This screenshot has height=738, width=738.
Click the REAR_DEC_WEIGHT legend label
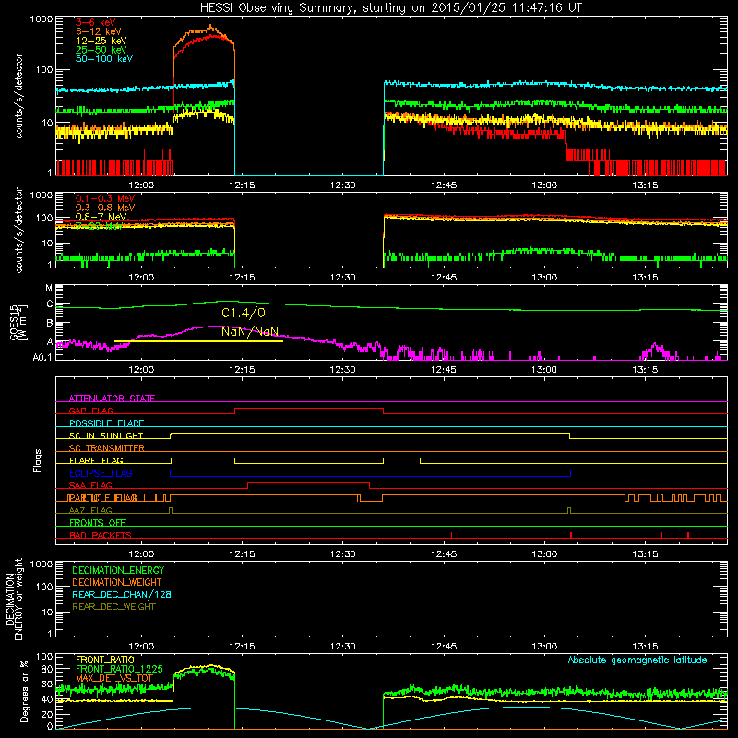[x=113, y=607]
